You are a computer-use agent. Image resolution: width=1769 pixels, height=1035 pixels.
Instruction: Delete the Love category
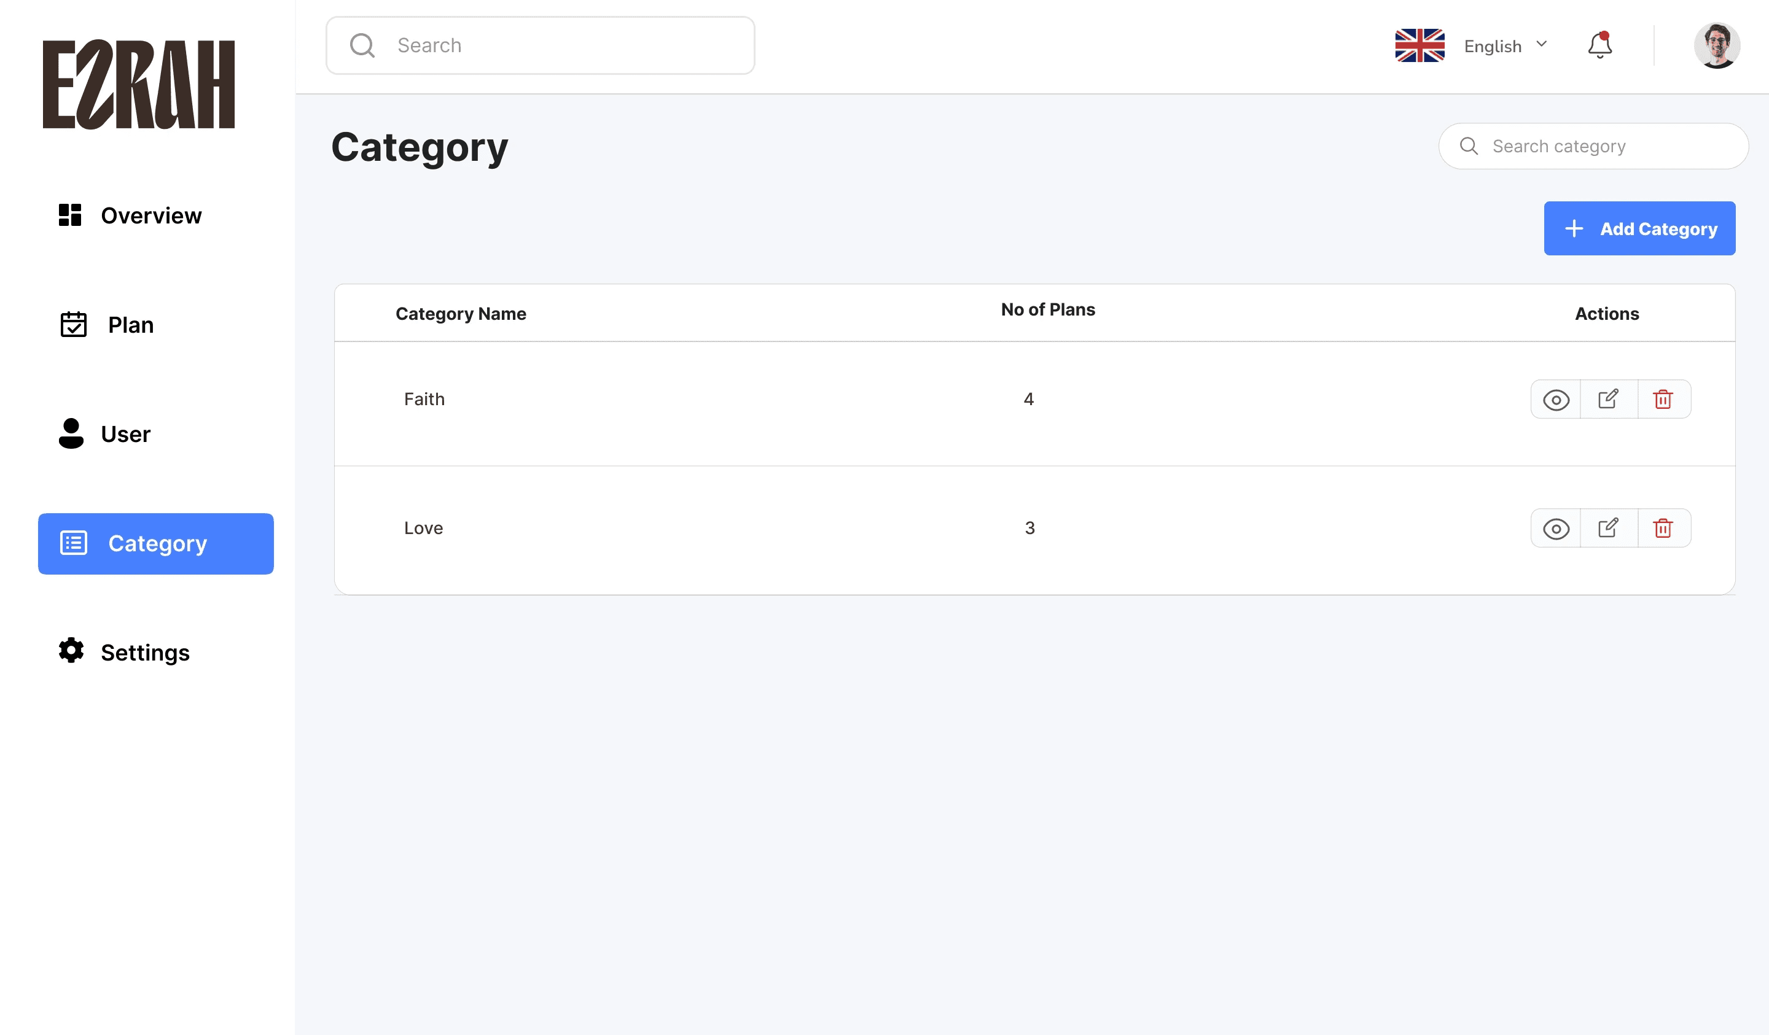tap(1662, 528)
